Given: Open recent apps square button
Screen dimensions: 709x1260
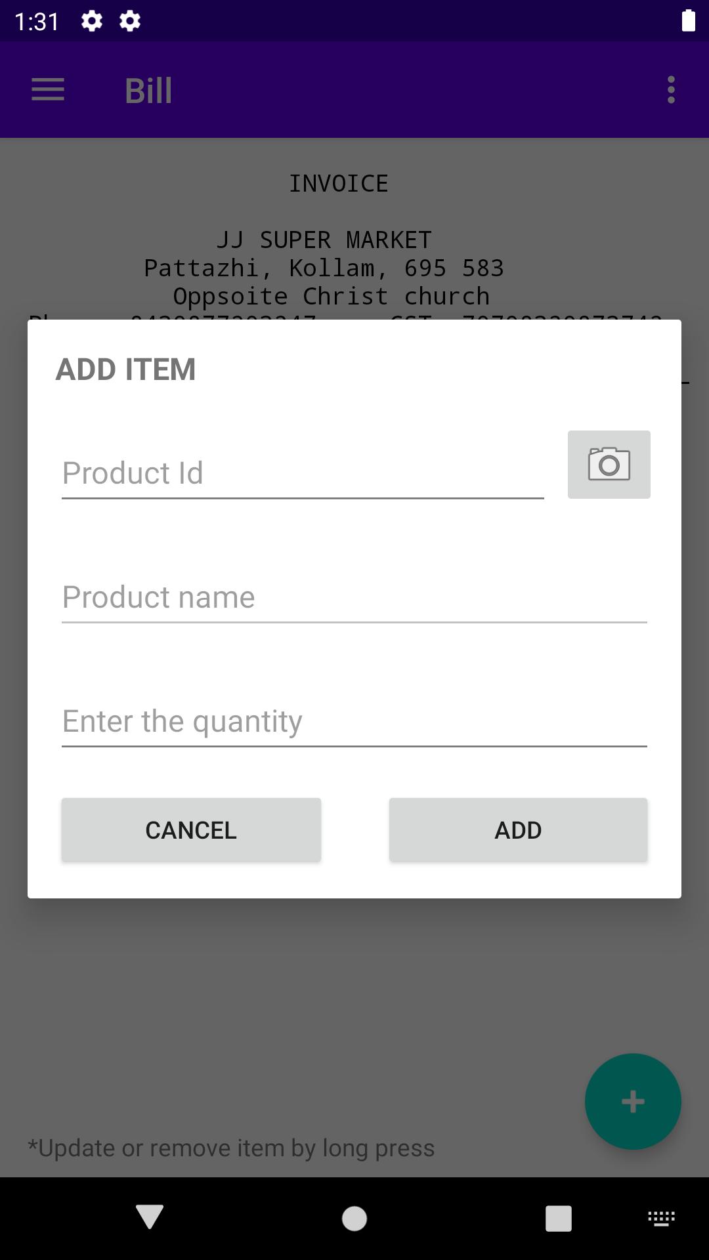Looking at the screenshot, I should tap(558, 1219).
